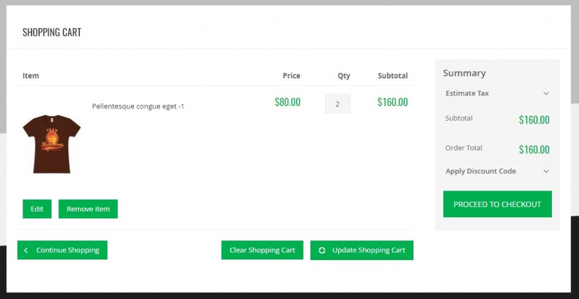Expand the Estimate Tax chevron arrow

click(x=546, y=94)
